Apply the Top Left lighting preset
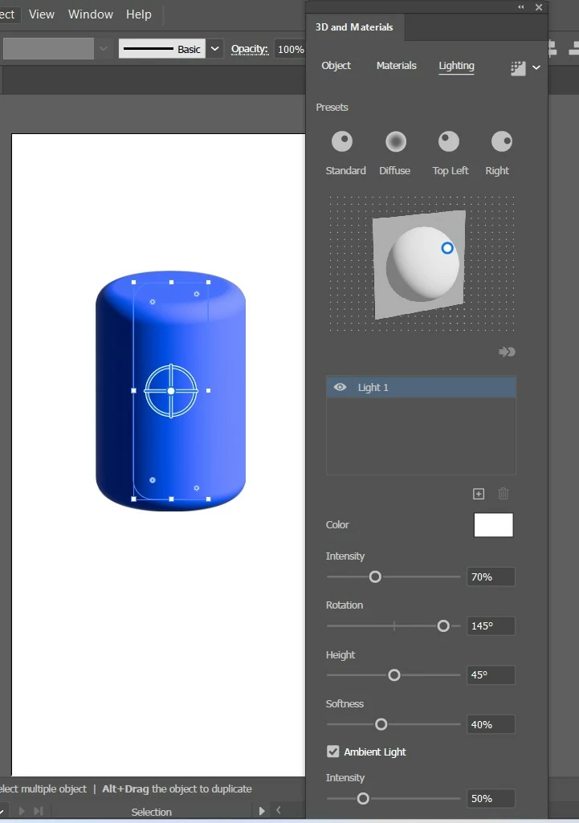This screenshot has height=823, width=579. pos(449,141)
